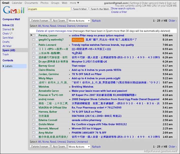Star the Amy Muller message

(37, 133)
